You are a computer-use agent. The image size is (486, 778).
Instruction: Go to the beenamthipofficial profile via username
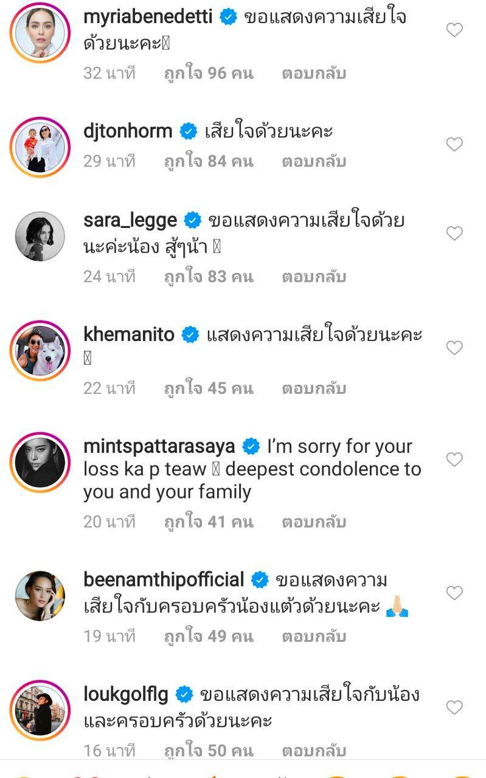coord(164,579)
